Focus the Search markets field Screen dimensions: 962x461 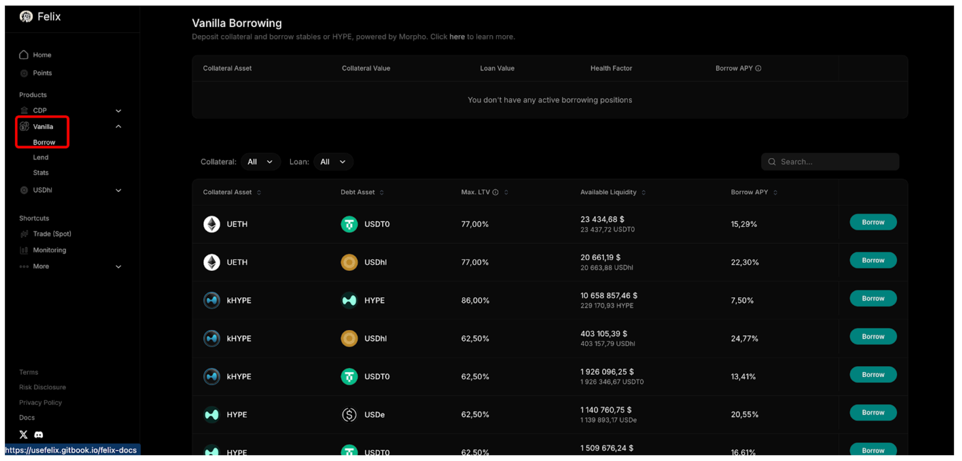835,162
